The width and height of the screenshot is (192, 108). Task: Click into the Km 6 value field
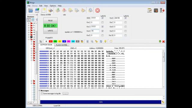[118, 18]
